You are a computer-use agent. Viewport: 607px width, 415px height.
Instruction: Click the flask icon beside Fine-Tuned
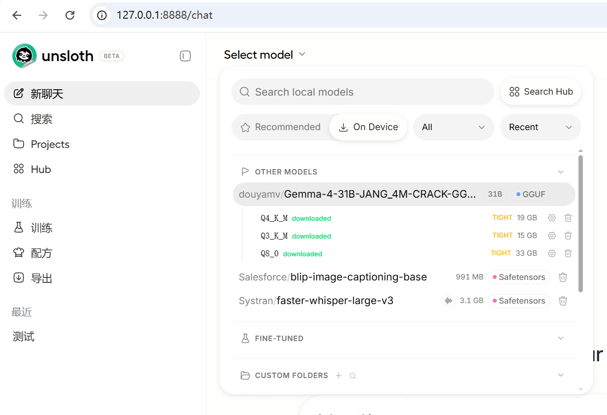[245, 338]
